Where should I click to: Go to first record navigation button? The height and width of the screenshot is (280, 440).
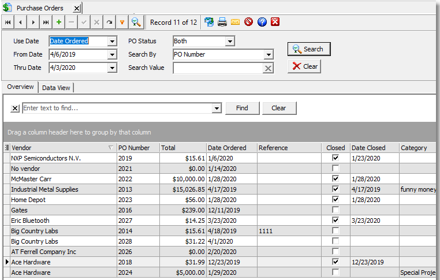(x=8, y=22)
